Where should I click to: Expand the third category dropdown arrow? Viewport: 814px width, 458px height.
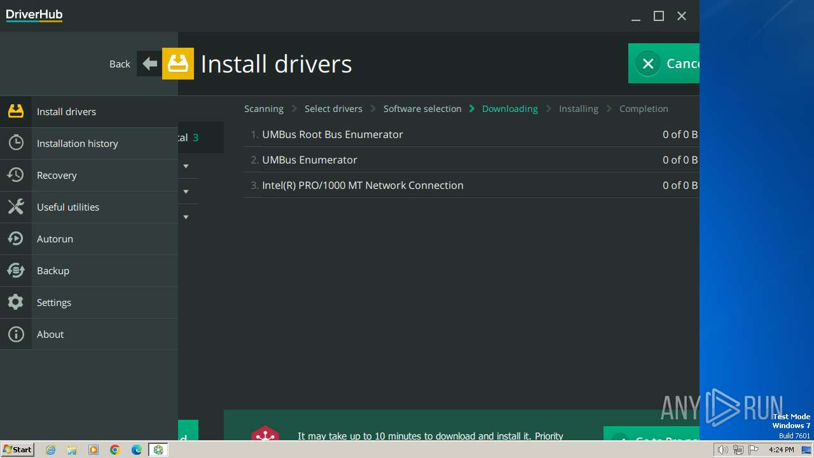point(186,217)
